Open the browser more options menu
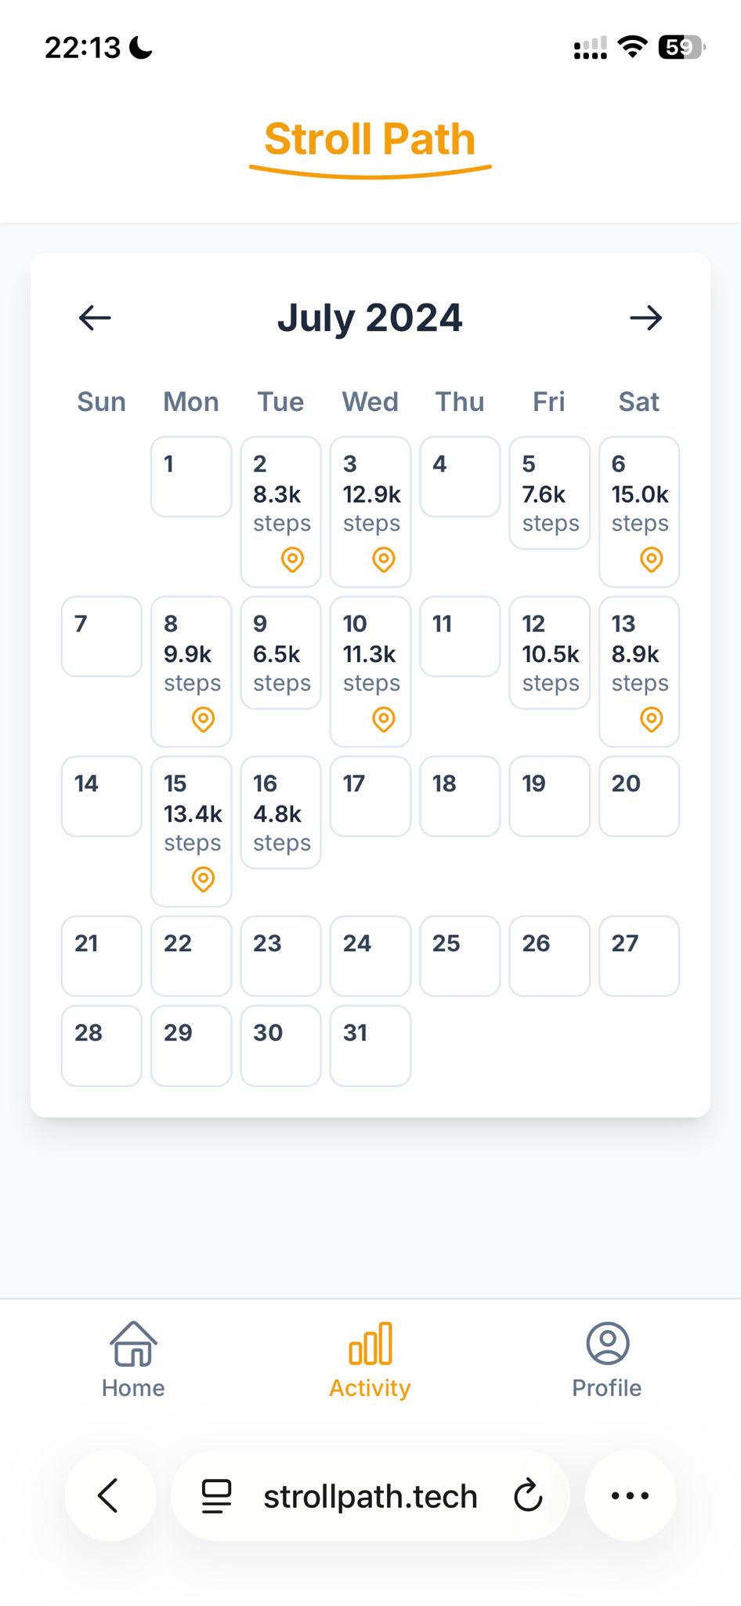The height and width of the screenshot is (1606, 741). [x=630, y=1495]
